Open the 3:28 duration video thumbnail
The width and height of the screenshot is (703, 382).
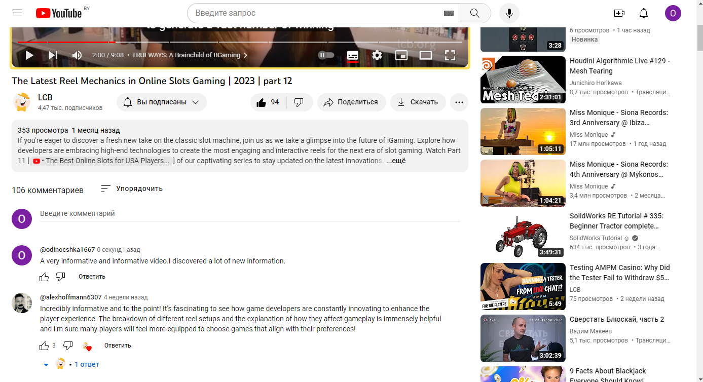coord(523,39)
